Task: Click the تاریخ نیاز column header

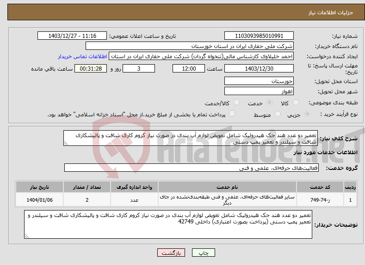Action: click(40, 187)
